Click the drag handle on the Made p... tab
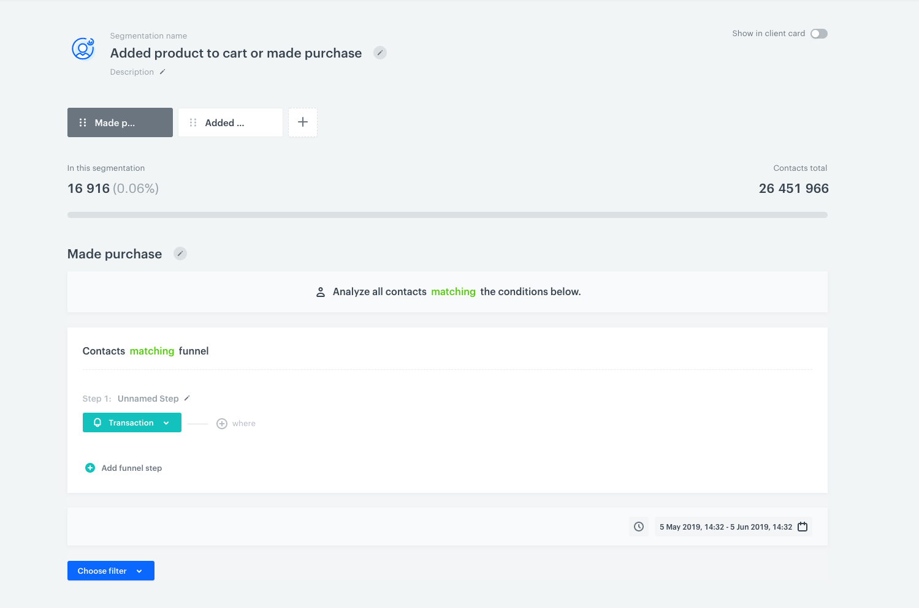This screenshot has width=919, height=608. (82, 122)
